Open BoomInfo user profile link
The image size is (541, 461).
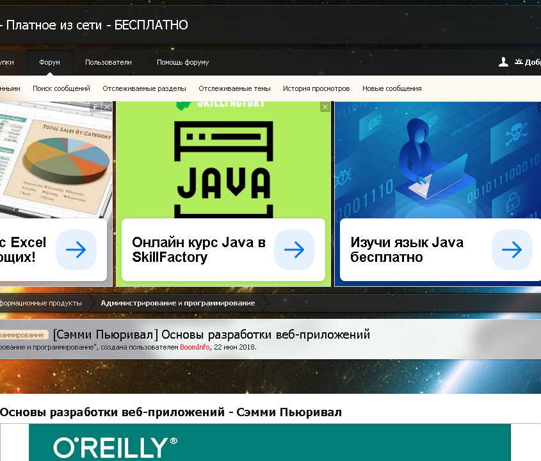(195, 347)
